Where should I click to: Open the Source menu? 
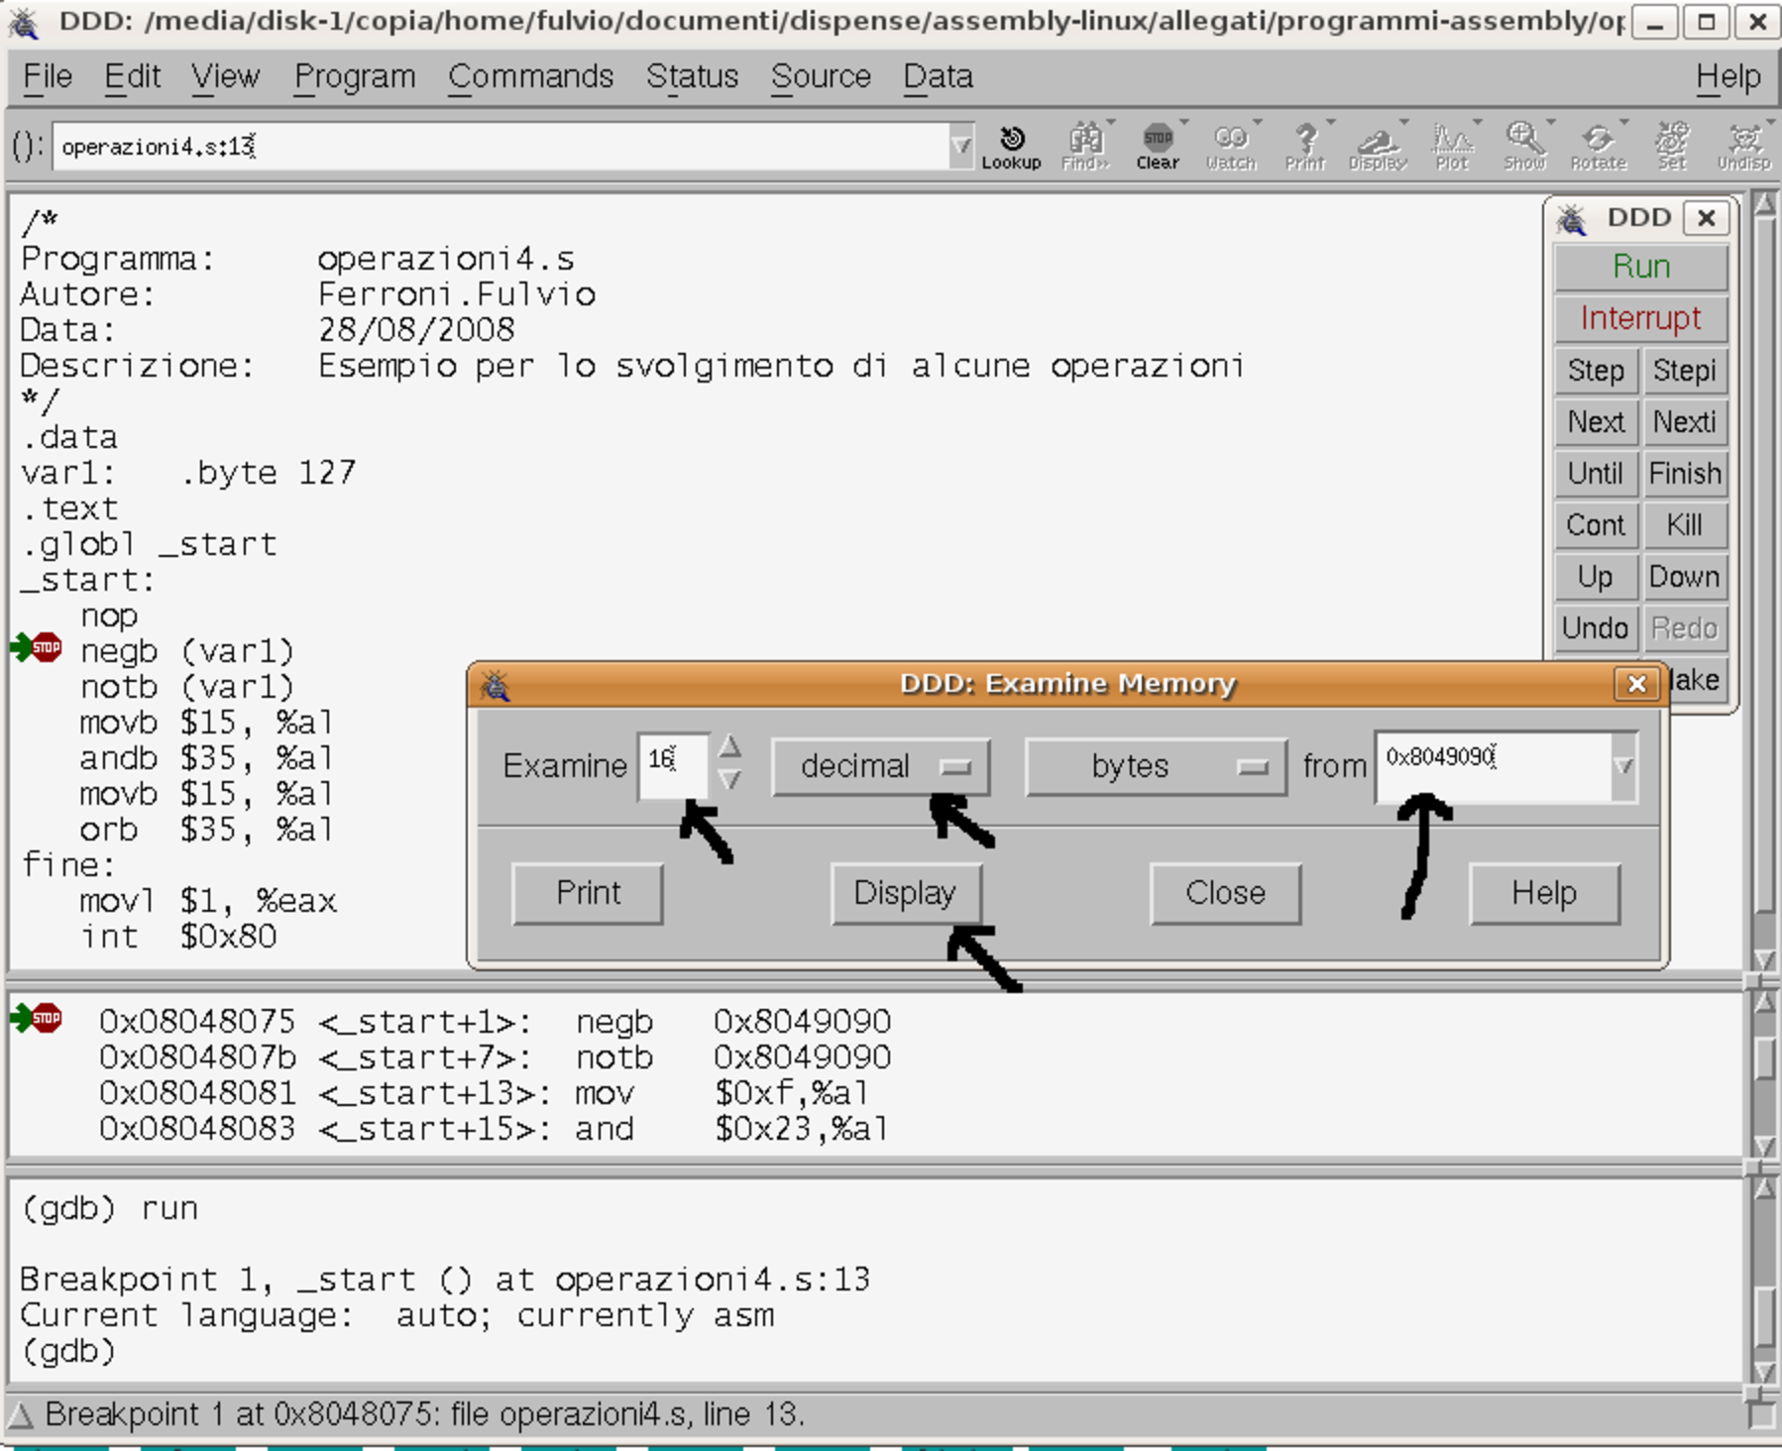click(x=821, y=76)
